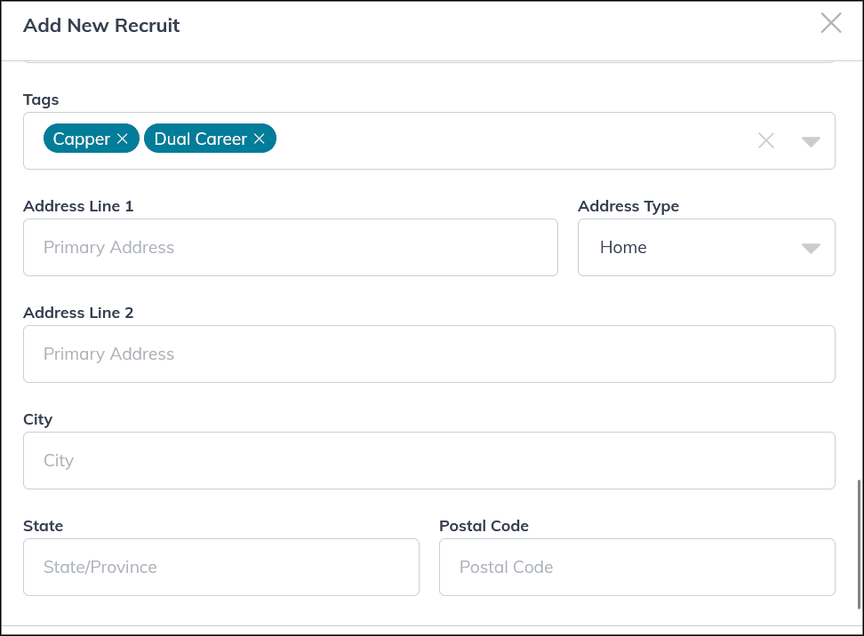Image resolution: width=864 pixels, height=636 pixels.
Task: Click the Tags dropdown arrow icon
Action: click(x=811, y=140)
